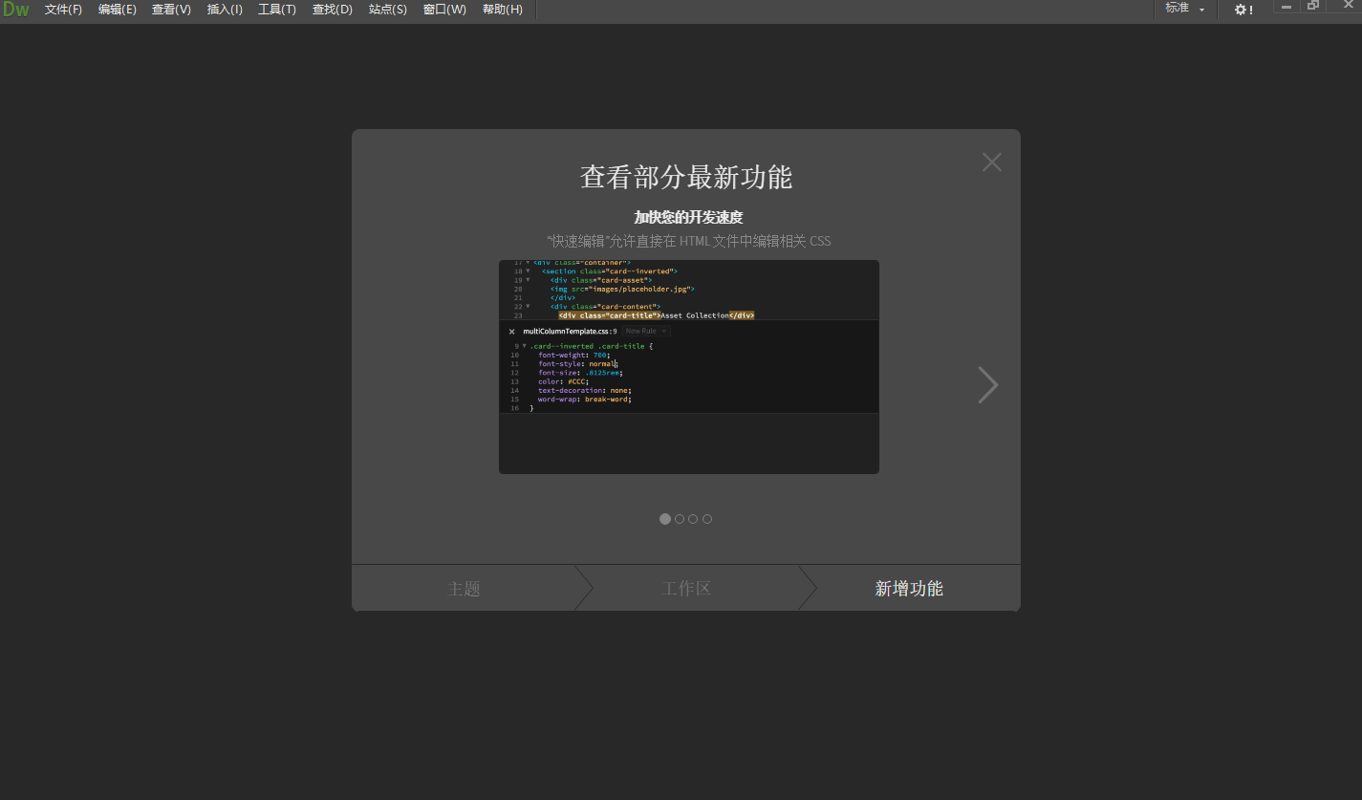This screenshot has width=1362, height=800.
Task: Advance to next slide using right arrow
Action: pos(988,384)
